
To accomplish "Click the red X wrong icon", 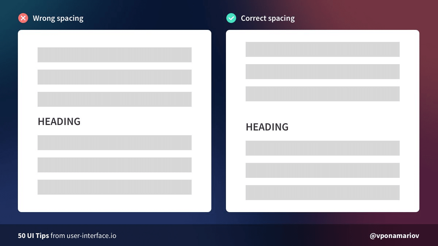I will 23,18.
